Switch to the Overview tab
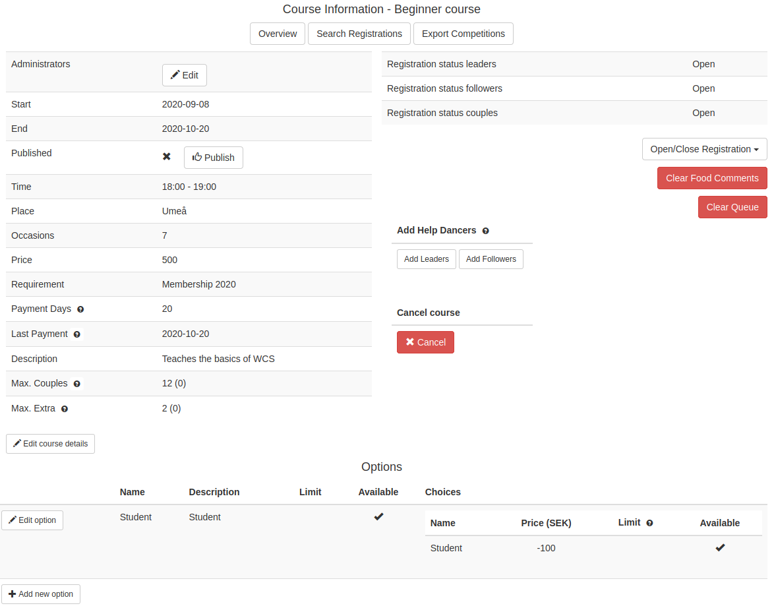This screenshot has height=610, width=776. (277, 34)
